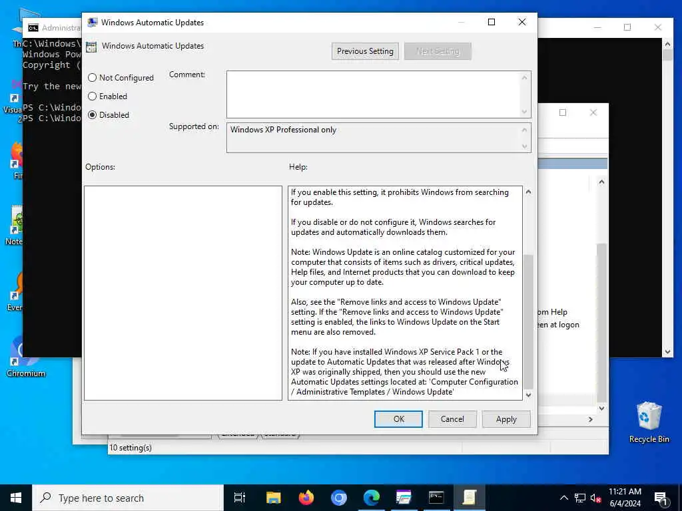This screenshot has width=682, height=511.
Task: Click the network tray icon
Action: tap(580, 498)
